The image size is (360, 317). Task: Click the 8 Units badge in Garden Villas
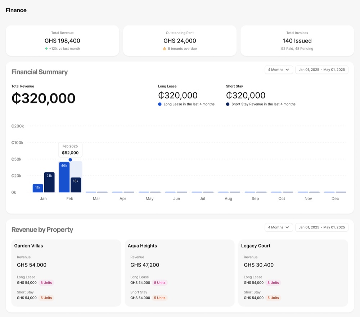point(46,282)
